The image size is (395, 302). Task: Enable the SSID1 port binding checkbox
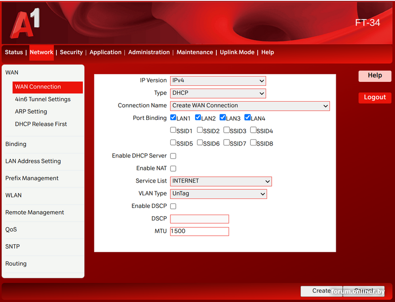173,131
